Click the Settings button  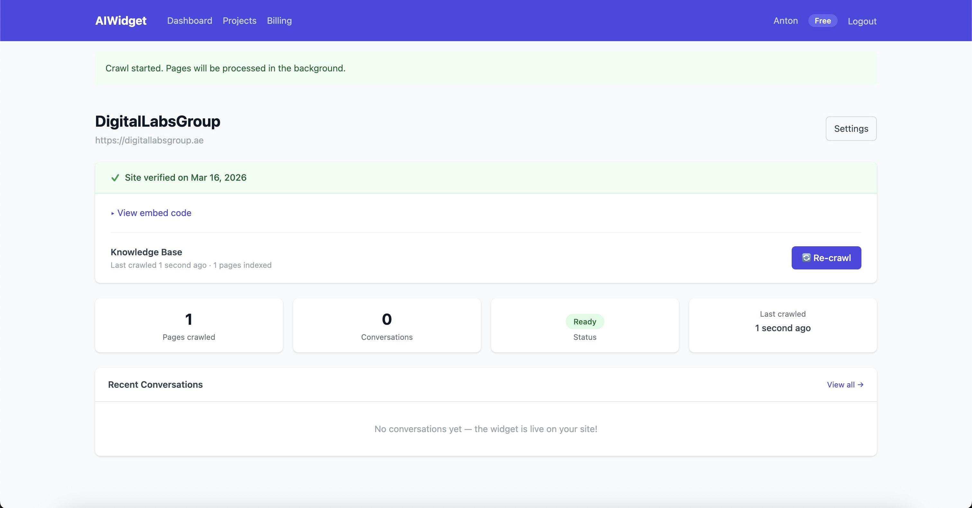pos(851,129)
